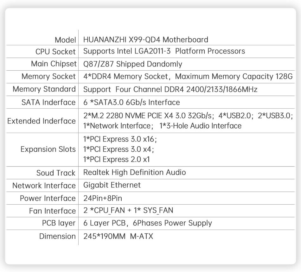Click the Q87/Z87 chipset value

[132, 64]
